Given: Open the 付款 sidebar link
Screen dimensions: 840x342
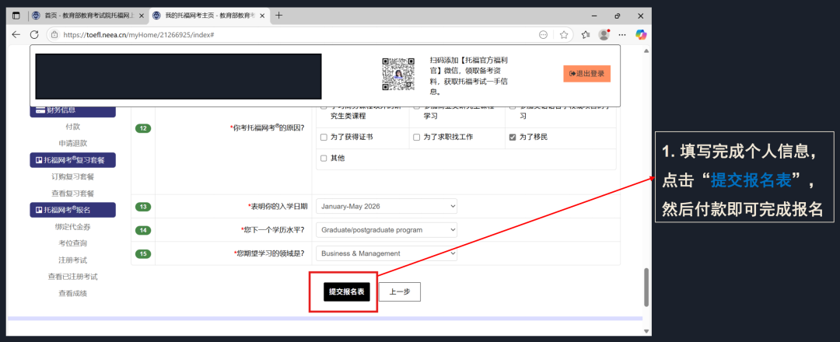Looking at the screenshot, I should pos(73,127).
